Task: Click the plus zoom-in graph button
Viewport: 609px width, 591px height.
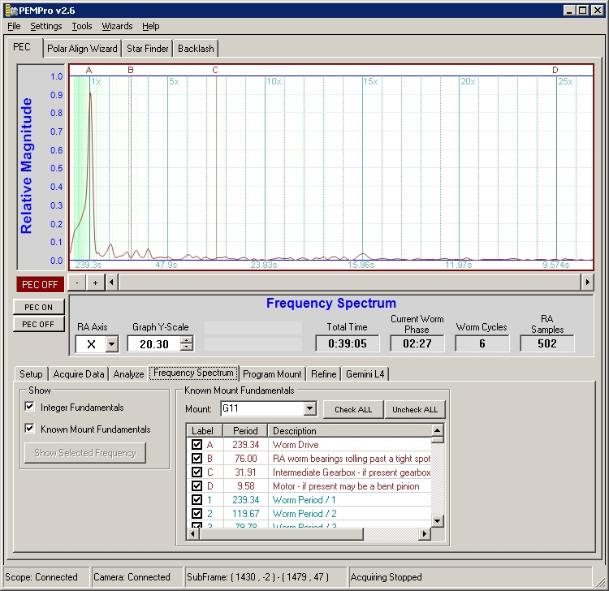Action: [95, 283]
